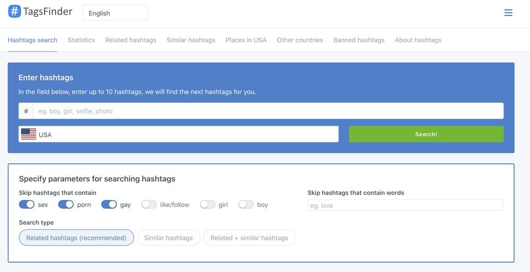Open the Banned hashtags tab

359,40
